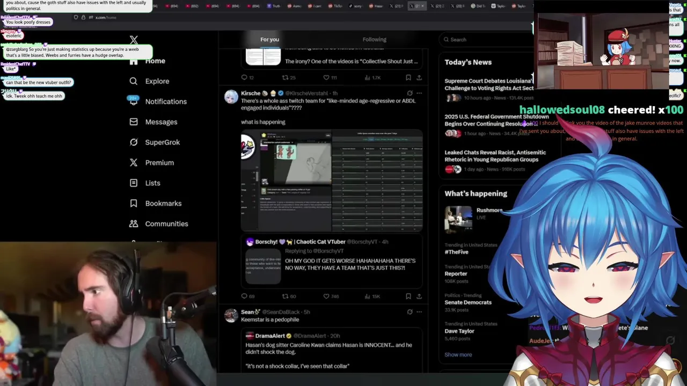The width and height of the screenshot is (687, 386).
Task: Open quoted post by Borschy Chaotic Cat VTuber
Action: click(332, 262)
